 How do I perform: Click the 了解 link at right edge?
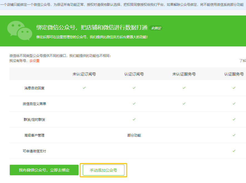click(x=243, y=61)
